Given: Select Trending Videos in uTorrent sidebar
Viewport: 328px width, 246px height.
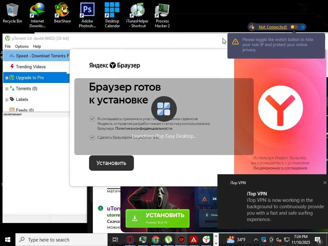Looking at the screenshot, I should click(36, 67).
